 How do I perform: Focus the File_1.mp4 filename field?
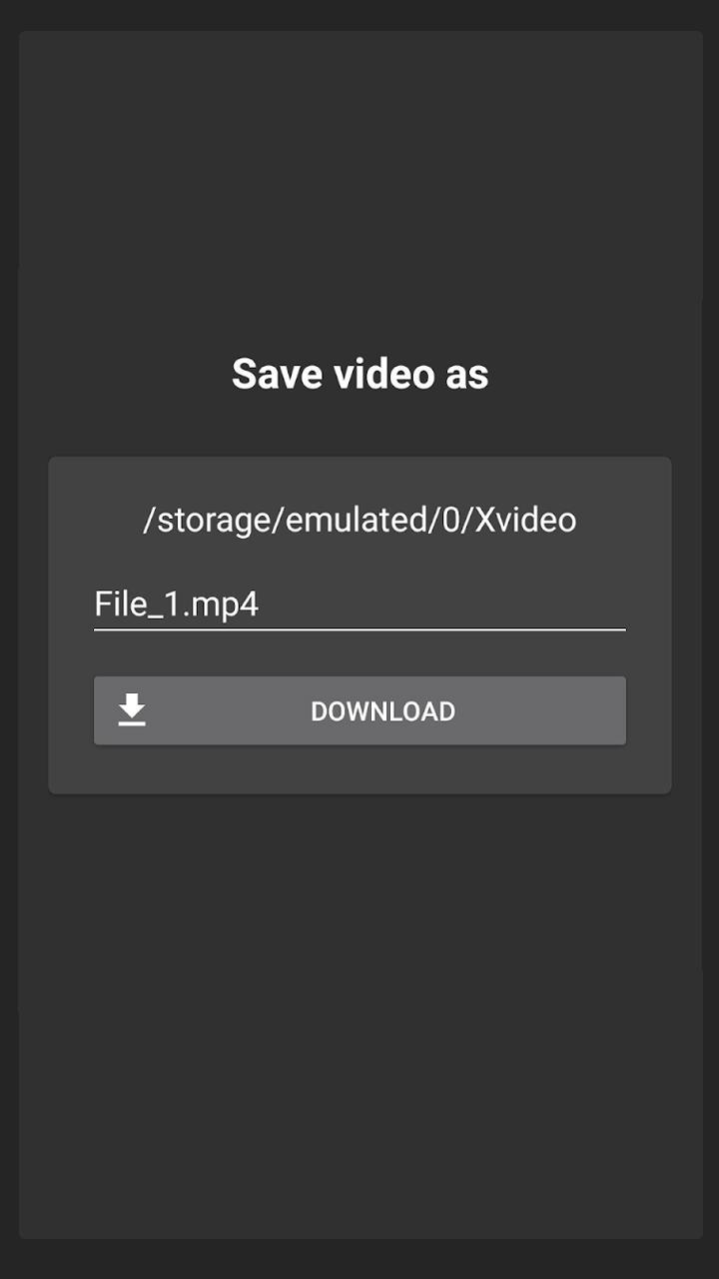(359, 605)
